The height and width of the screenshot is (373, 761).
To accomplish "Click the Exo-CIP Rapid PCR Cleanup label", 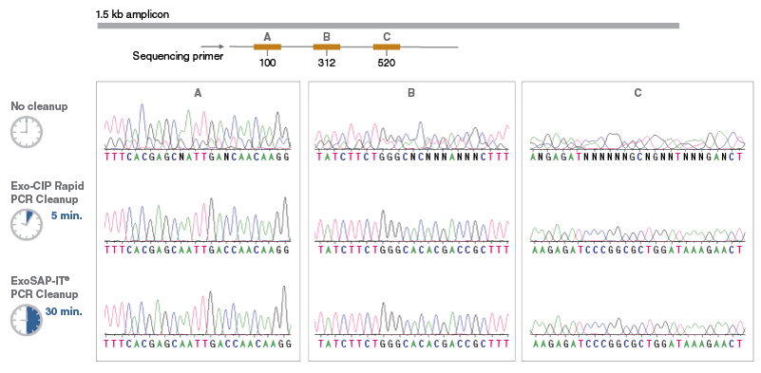I will click(x=48, y=193).
